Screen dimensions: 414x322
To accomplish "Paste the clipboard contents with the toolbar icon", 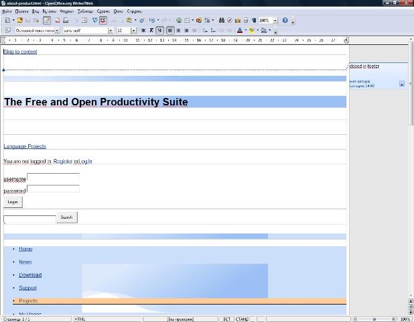I will pyautogui.click(x=129, y=20).
